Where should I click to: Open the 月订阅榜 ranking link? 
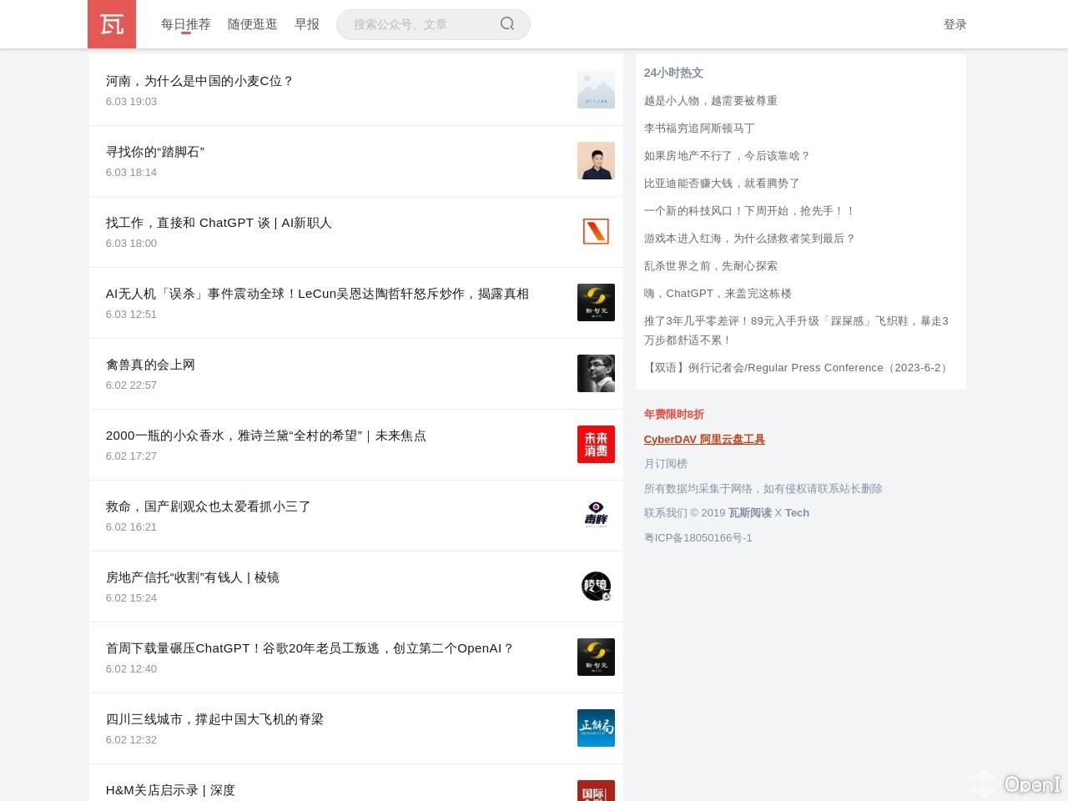665,463
